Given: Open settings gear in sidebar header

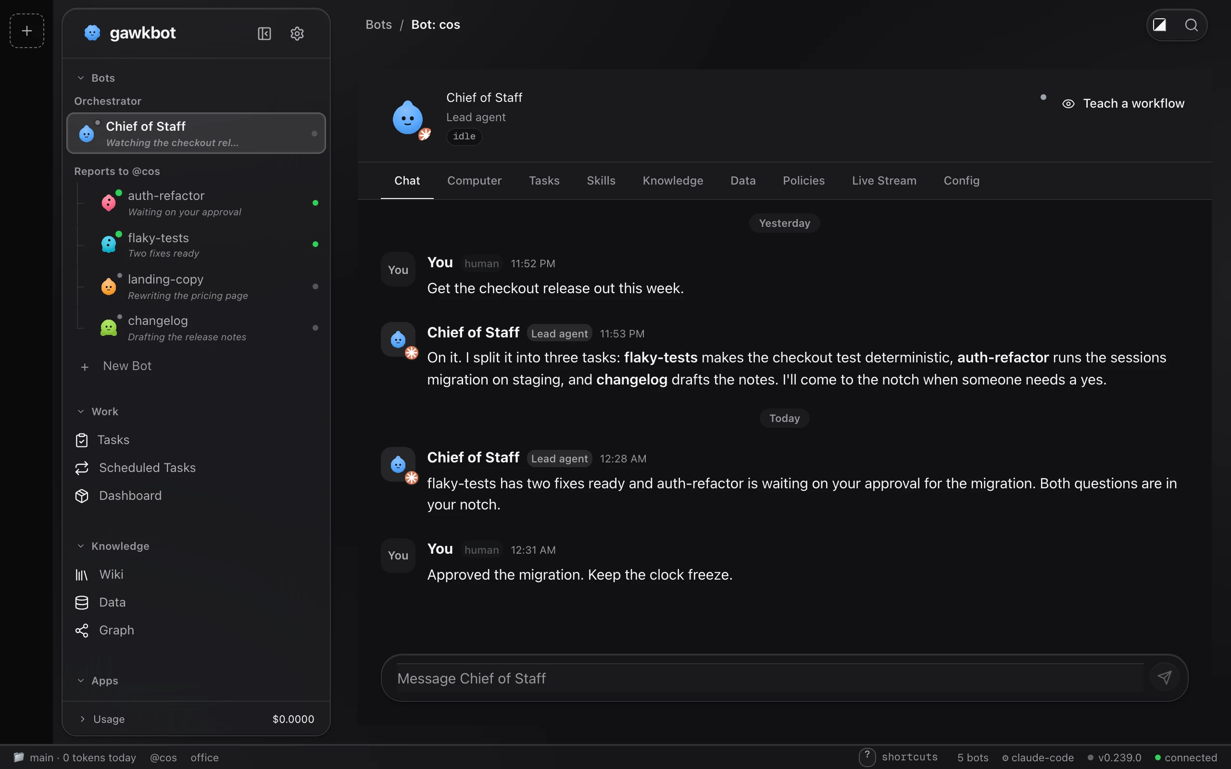Looking at the screenshot, I should pos(297,34).
